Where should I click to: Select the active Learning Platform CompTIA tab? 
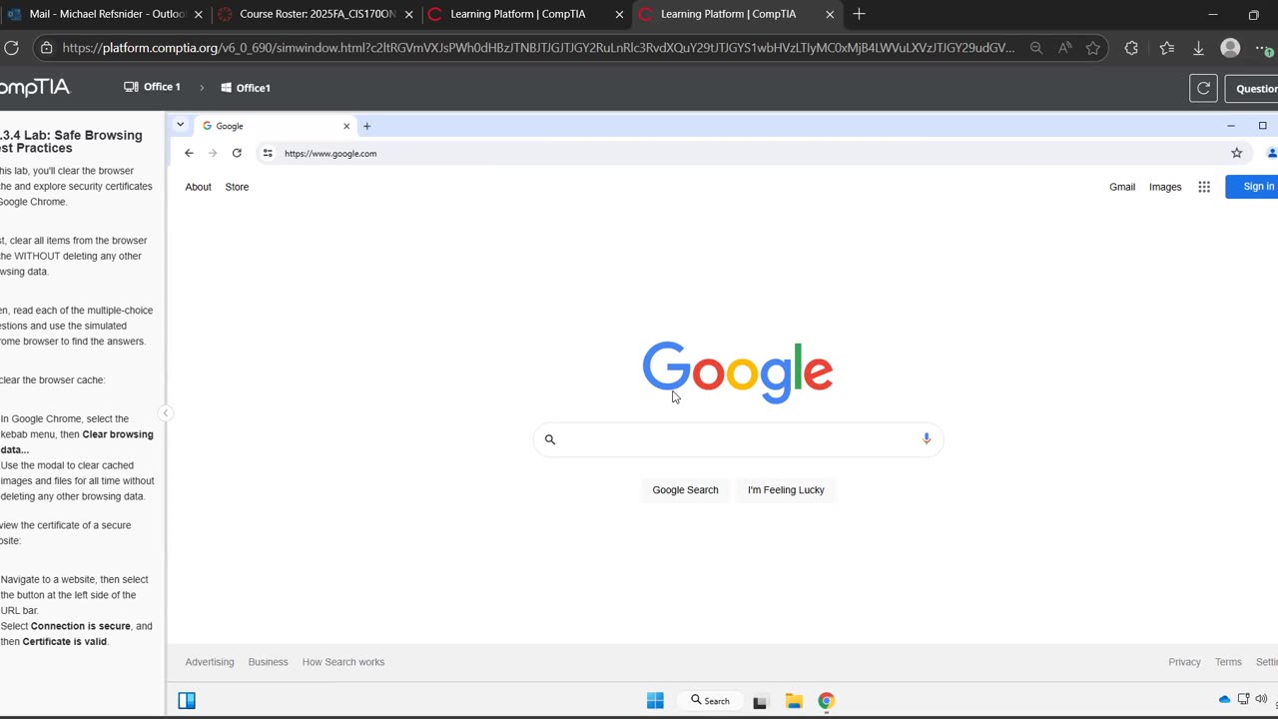tap(736, 14)
